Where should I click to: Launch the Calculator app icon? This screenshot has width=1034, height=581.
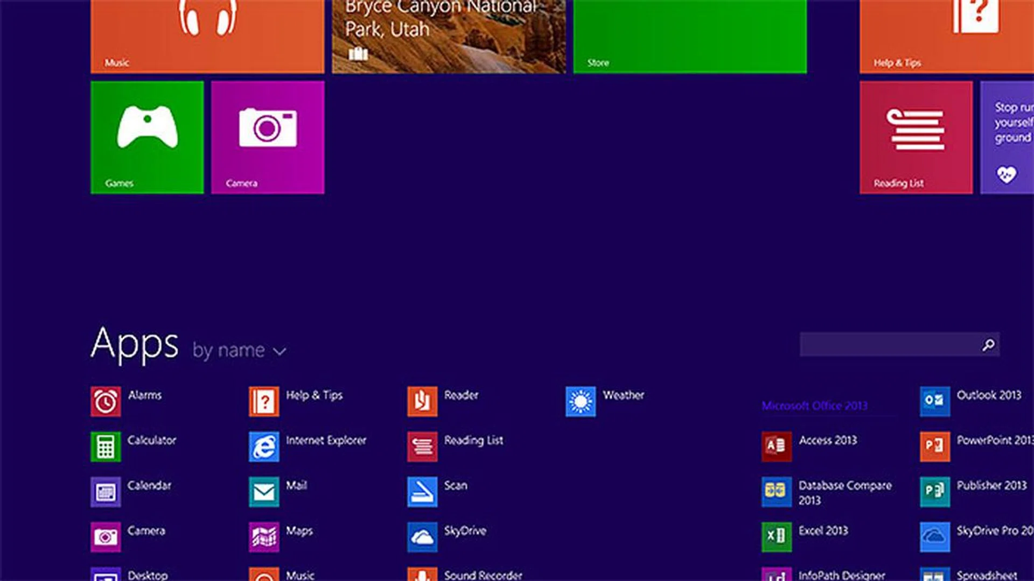(106, 447)
